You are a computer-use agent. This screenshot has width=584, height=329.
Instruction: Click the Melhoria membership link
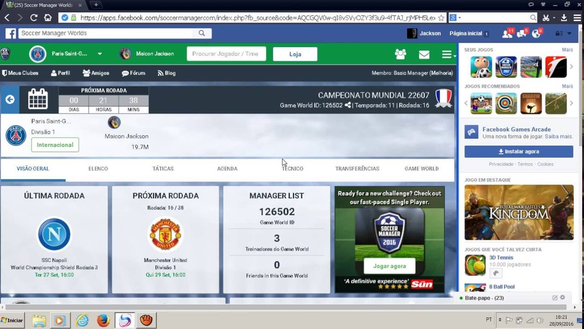pyautogui.click(x=441, y=73)
